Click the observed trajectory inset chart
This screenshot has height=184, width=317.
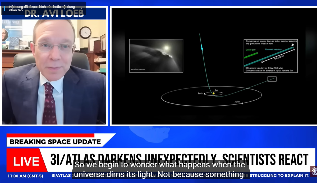270,56
